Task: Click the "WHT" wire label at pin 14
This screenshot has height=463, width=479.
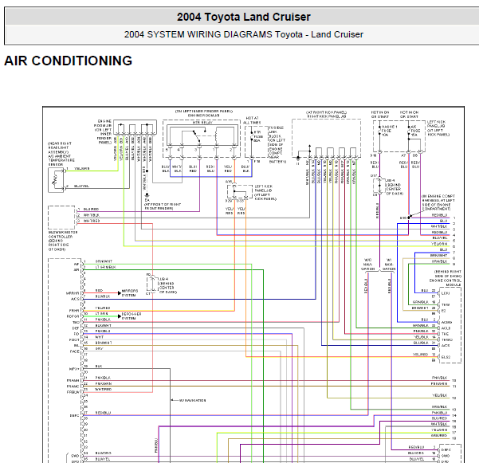Action: point(100,337)
